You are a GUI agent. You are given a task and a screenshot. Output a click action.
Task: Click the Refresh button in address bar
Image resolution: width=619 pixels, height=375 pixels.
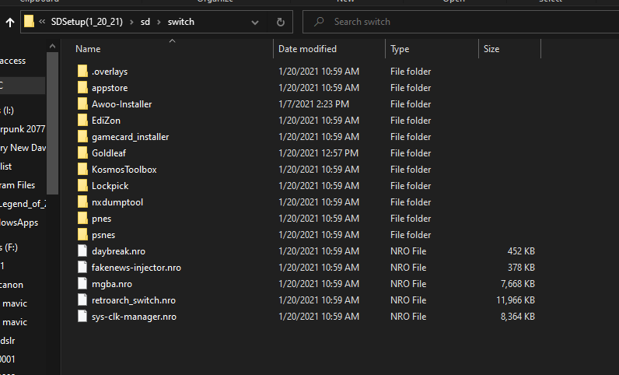(x=280, y=22)
